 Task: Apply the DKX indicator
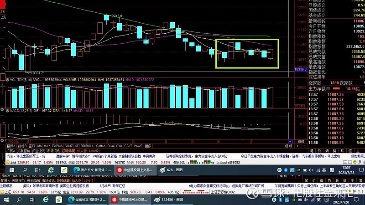pyautogui.click(x=110, y=146)
